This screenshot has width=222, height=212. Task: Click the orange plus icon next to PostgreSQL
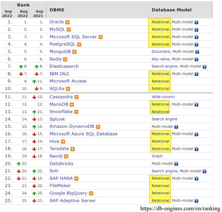[x=79, y=44]
